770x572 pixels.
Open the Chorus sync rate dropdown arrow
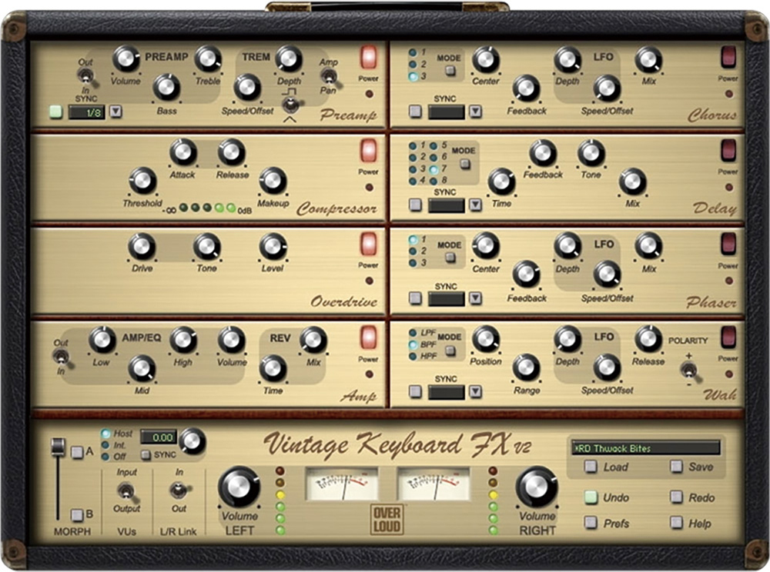coord(475,111)
